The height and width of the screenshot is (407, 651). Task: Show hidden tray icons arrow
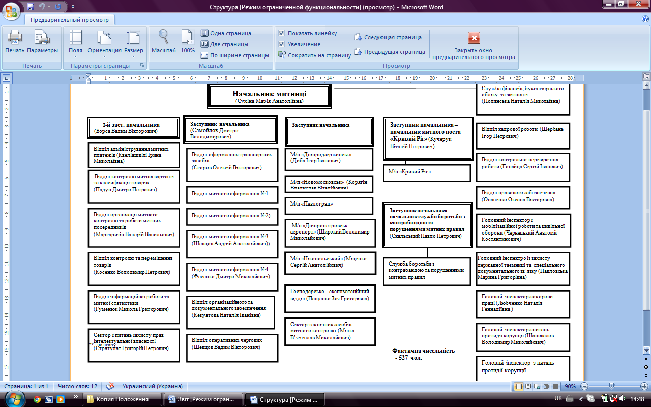[581, 399]
